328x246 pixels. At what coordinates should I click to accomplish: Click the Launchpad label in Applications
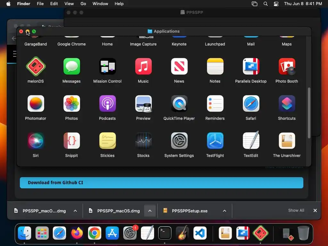(x=215, y=44)
